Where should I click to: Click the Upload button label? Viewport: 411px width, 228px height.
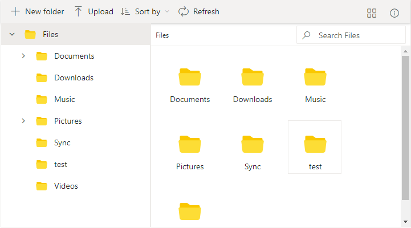click(101, 12)
